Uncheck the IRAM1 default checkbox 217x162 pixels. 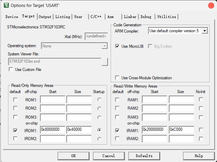click(117, 130)
